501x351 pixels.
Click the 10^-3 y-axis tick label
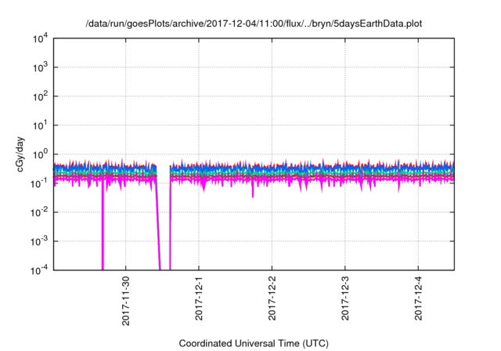(x=39, y=241)
